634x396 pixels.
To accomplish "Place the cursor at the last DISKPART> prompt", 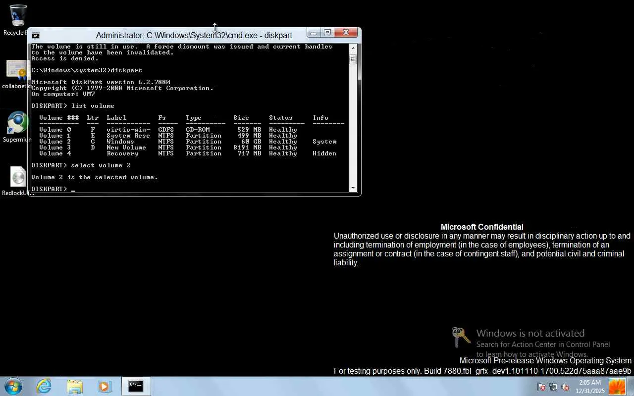I will click(x=73, y=189).
